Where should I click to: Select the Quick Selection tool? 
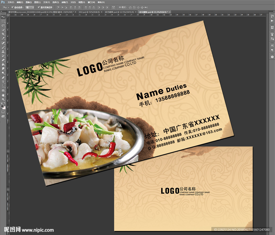[3, 30]
